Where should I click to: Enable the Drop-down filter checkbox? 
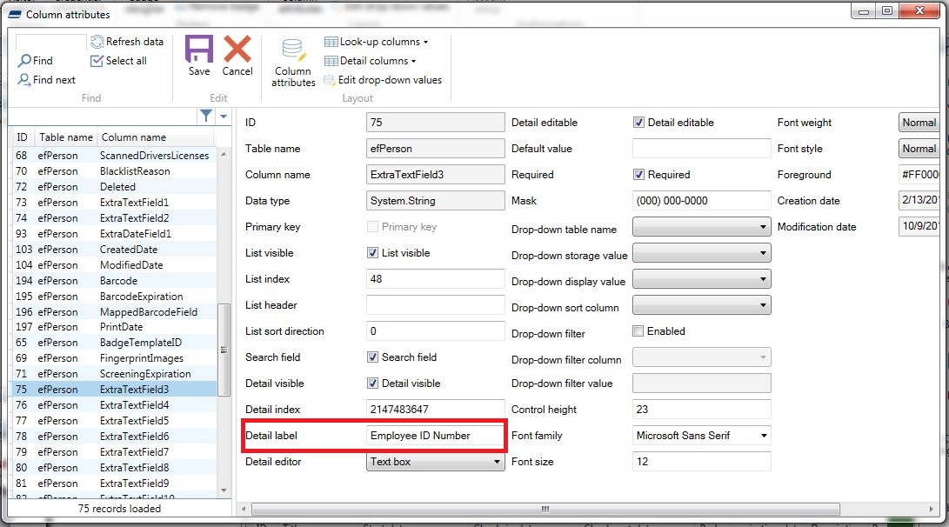(638, 330)
